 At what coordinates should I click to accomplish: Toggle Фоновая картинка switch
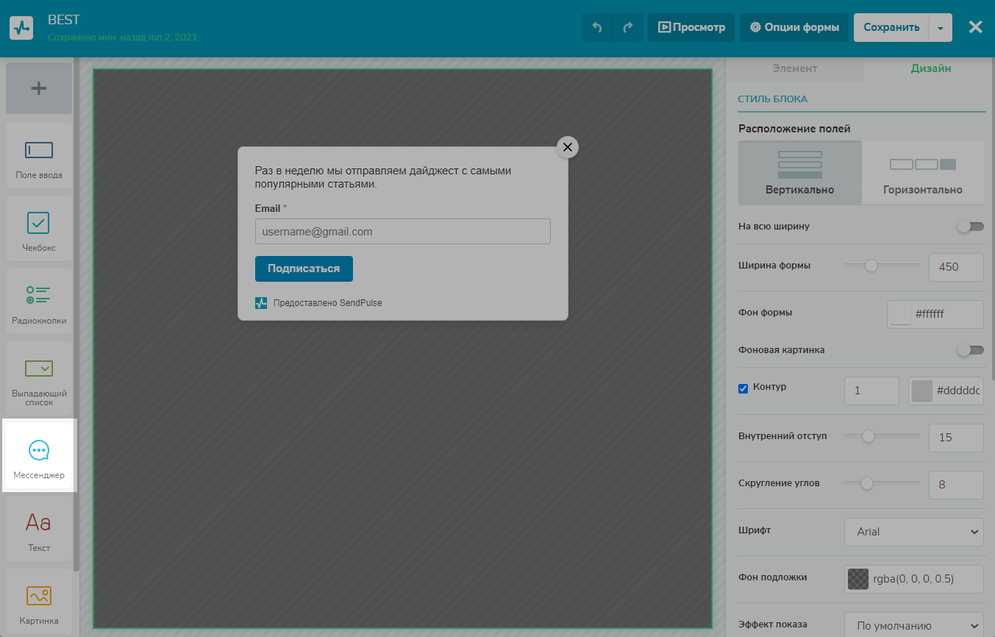970,350
